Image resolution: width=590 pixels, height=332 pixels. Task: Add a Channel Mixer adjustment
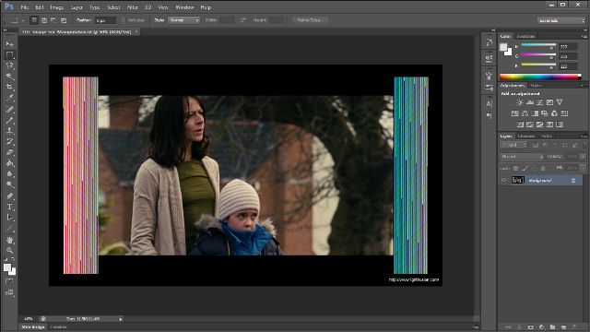tap(554, 113)
